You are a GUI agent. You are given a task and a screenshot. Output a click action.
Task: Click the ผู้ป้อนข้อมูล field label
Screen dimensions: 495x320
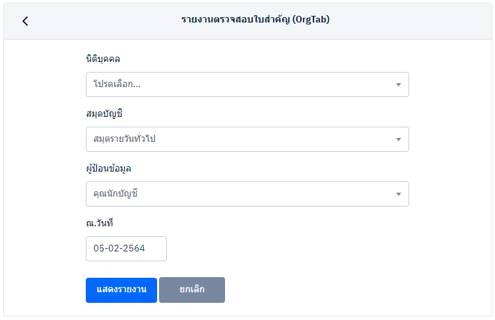click(x=108, y=168)
